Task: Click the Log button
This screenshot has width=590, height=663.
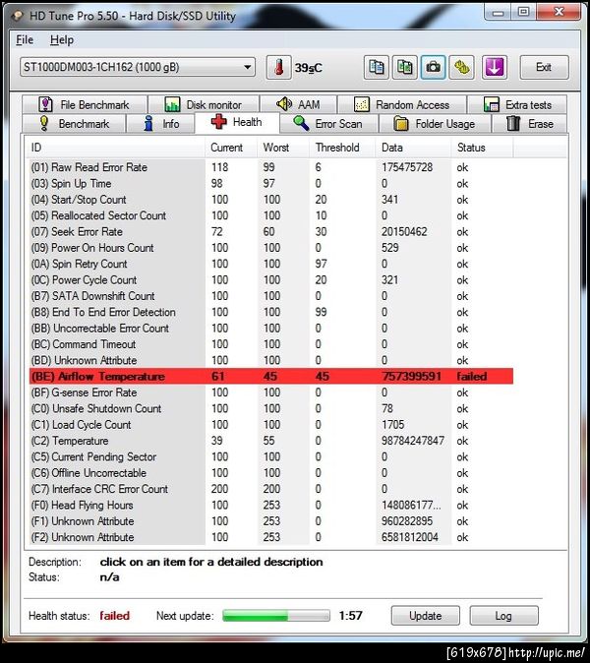Action: pyautogui.click(x=503, y=616)
